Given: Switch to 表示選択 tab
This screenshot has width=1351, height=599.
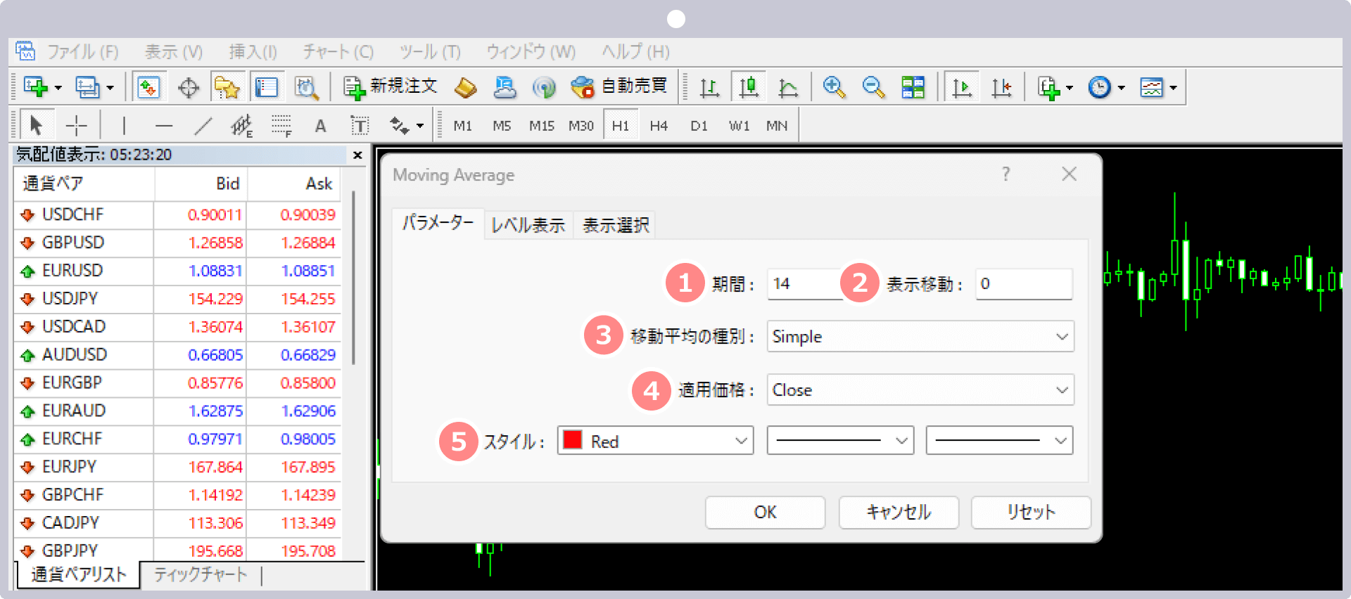Looking at the screenshot, I should (616, 225).
